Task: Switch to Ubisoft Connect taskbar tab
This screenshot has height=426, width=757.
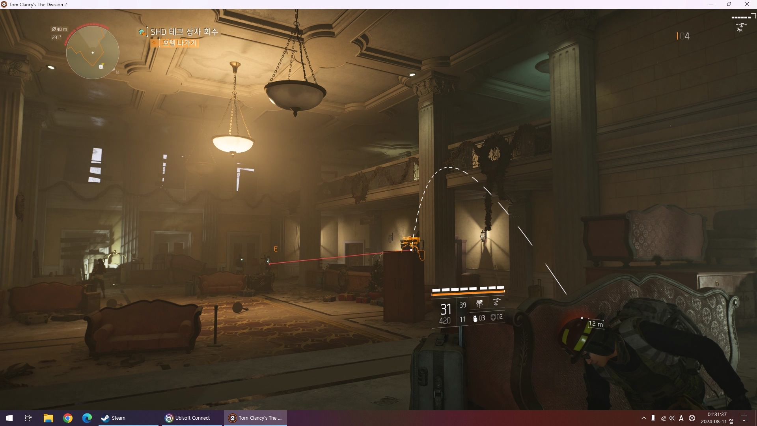Action: (188, 418)
